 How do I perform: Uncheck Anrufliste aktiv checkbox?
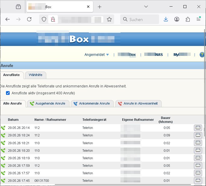point(8,93)
